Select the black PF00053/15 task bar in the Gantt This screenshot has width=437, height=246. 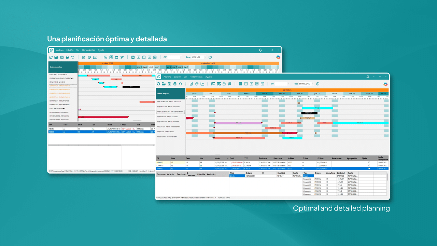(x=309, y=113)
